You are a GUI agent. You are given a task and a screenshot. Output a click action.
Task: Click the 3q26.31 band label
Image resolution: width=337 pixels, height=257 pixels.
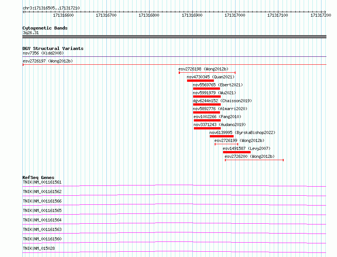click(31, 33)
